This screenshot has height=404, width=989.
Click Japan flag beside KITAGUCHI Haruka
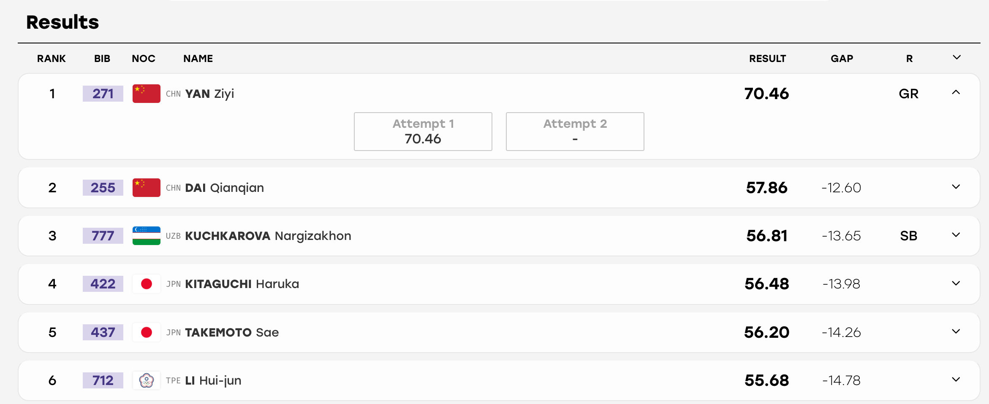tap(146, 284)
